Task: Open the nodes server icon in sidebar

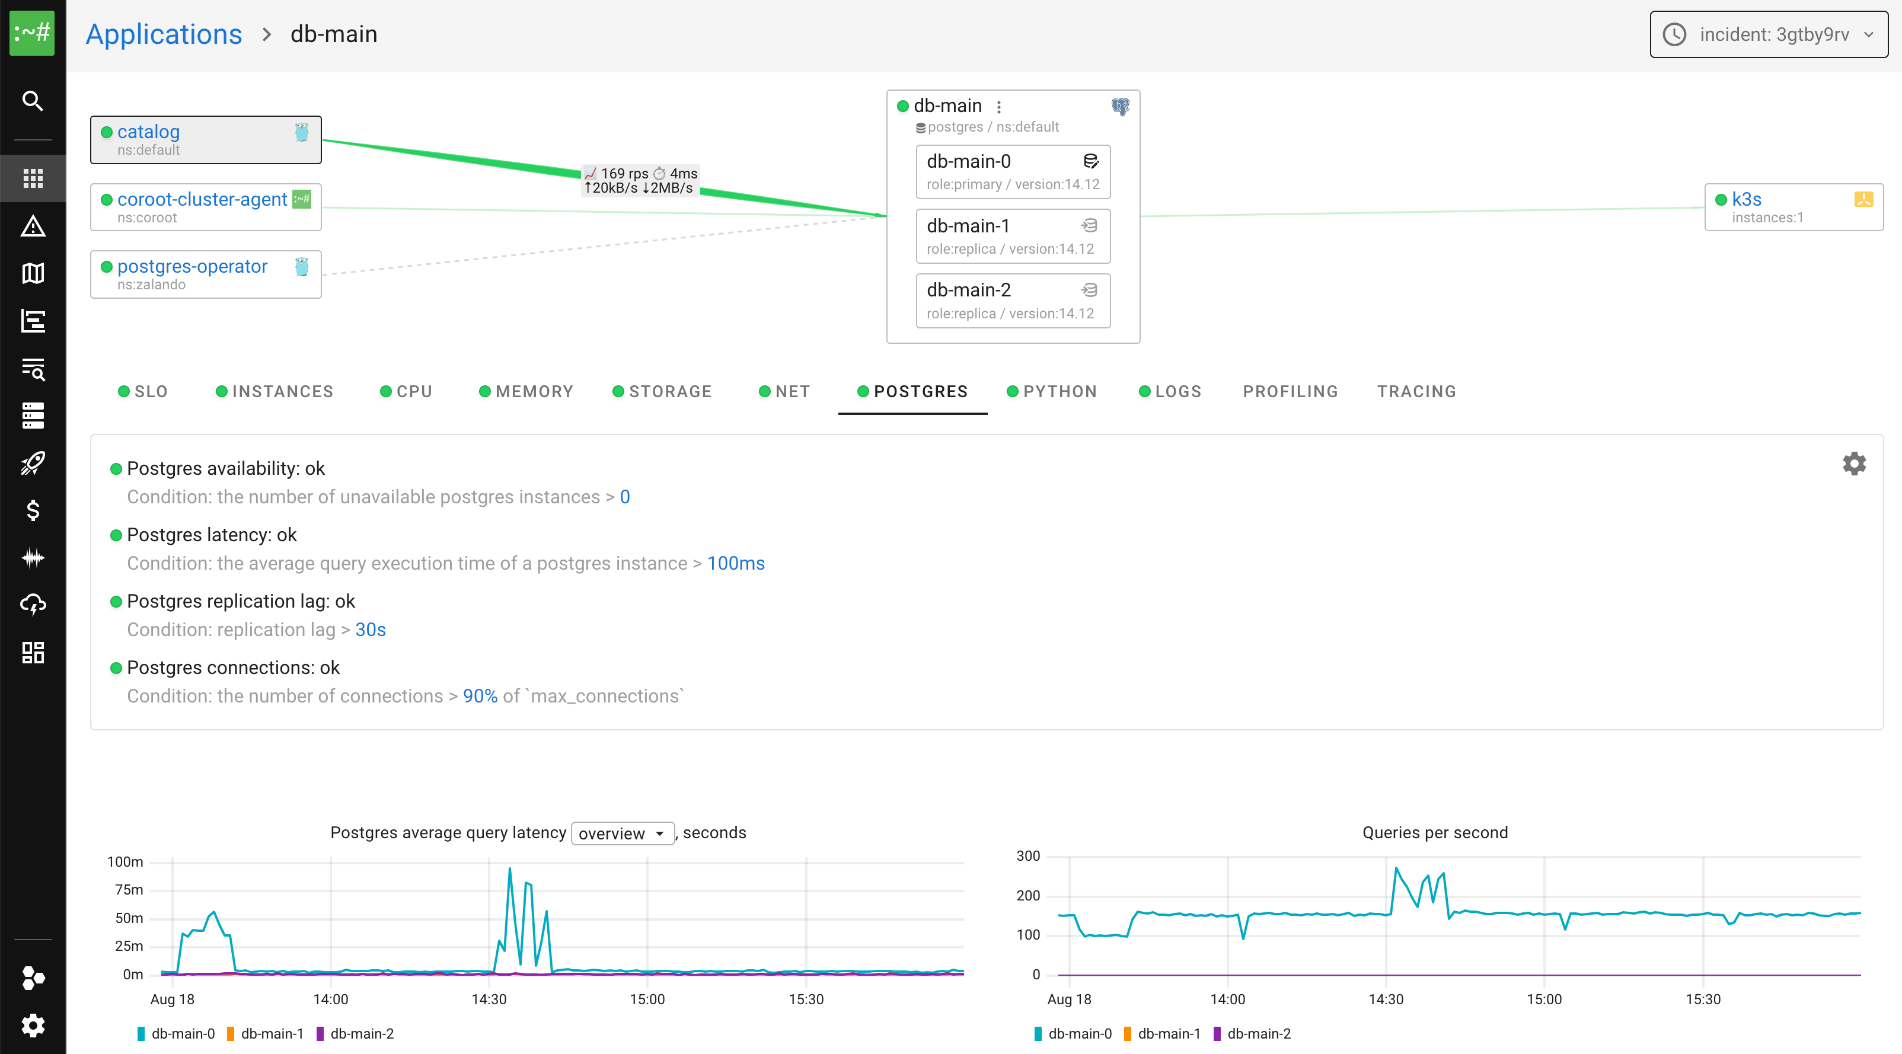Action: tap(33, 416)
